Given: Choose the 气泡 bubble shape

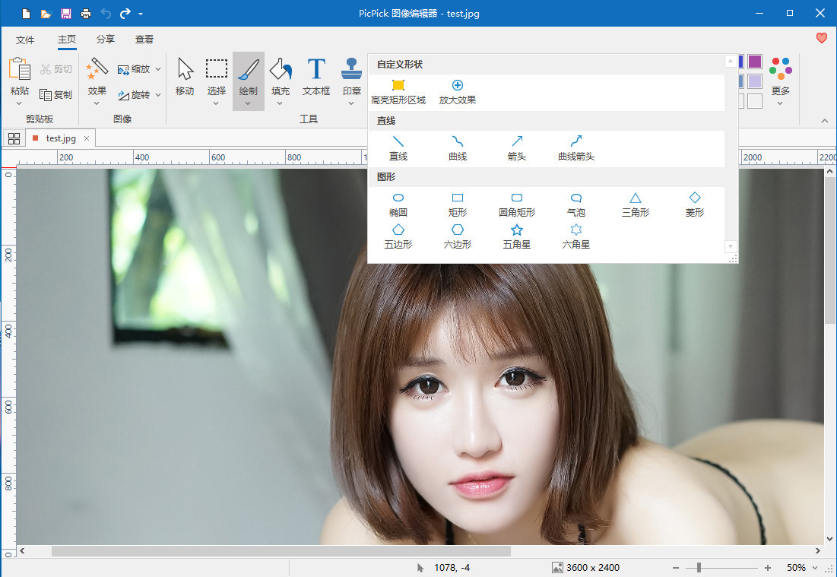Looking at the screenshot, I should [x=575, y=205].
